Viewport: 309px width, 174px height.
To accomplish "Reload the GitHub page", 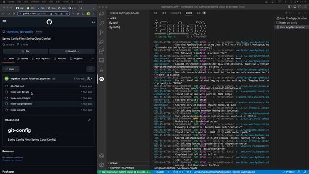I will (14, 14).
